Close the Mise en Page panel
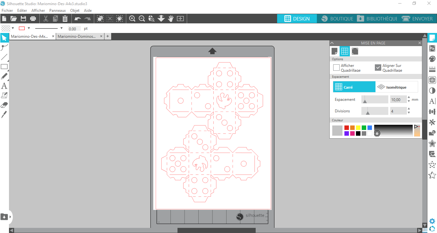 click(420, 43)
